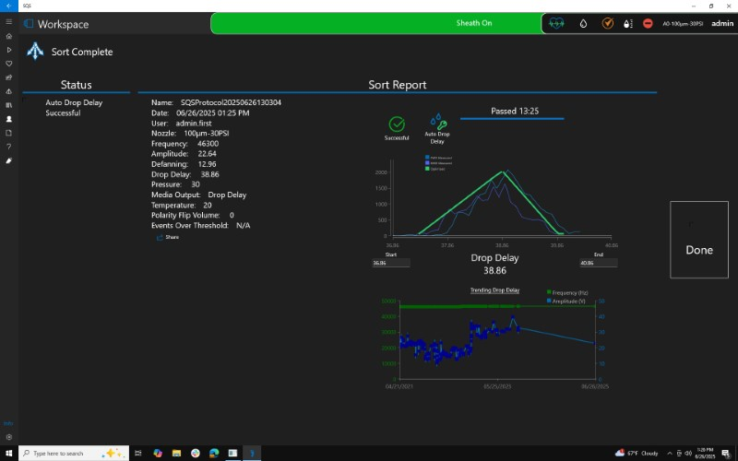Click the admin user label
The width and height of the screenshot is (738, 461).
pos(722,23)
